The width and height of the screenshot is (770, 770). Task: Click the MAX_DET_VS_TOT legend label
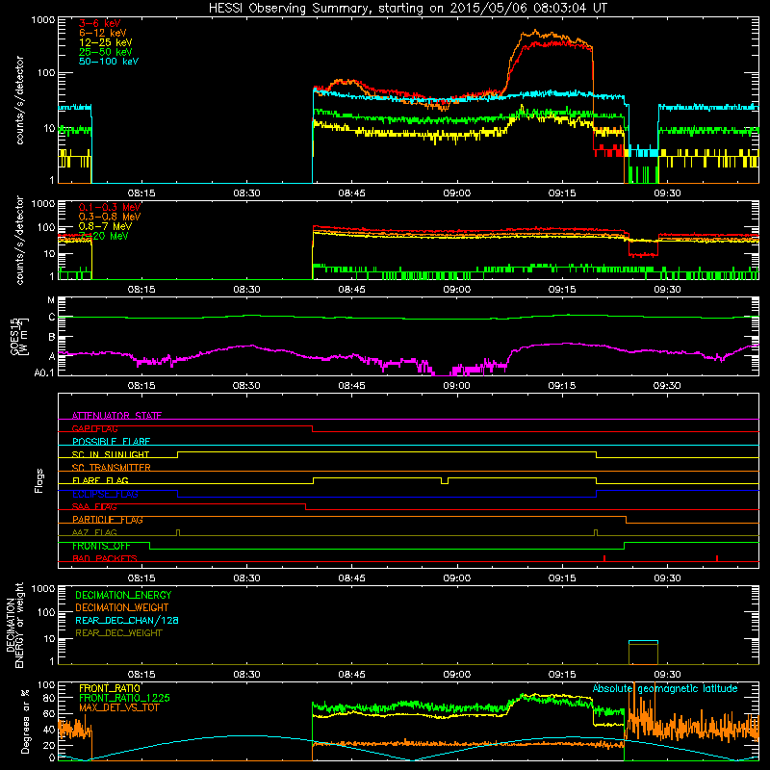pyautogui.click(x=118, y=707)
